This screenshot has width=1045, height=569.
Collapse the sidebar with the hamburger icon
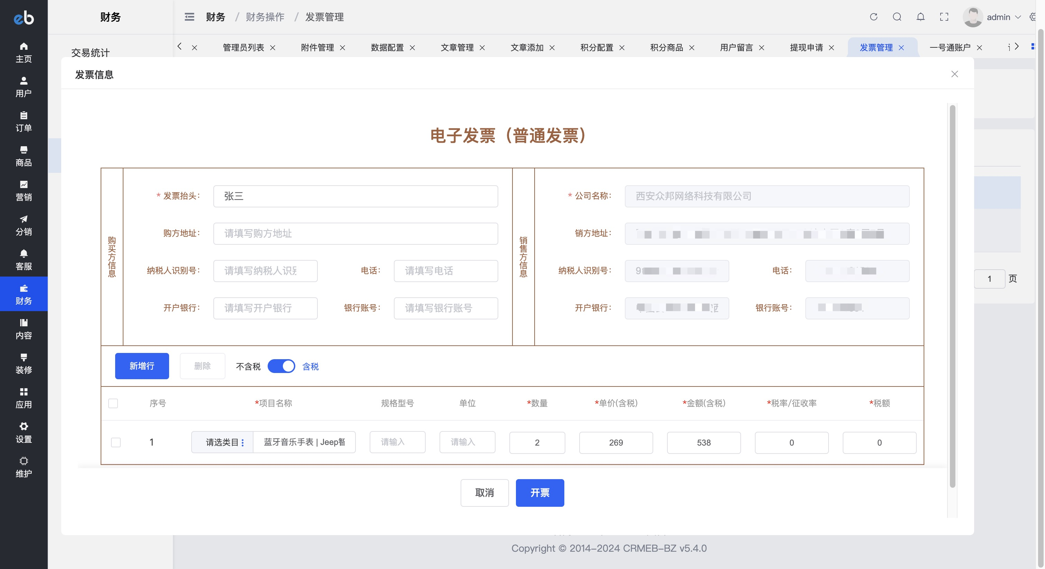tap(189, 17)
